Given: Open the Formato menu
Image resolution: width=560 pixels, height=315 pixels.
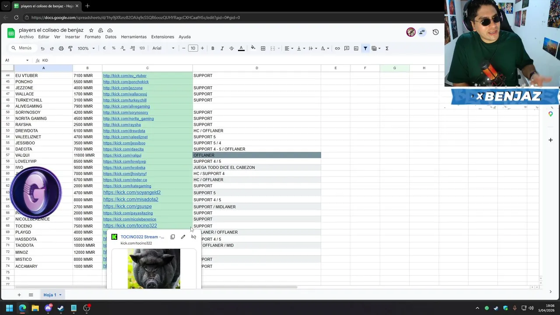Looking at the screenshot, I should (93, 37).
